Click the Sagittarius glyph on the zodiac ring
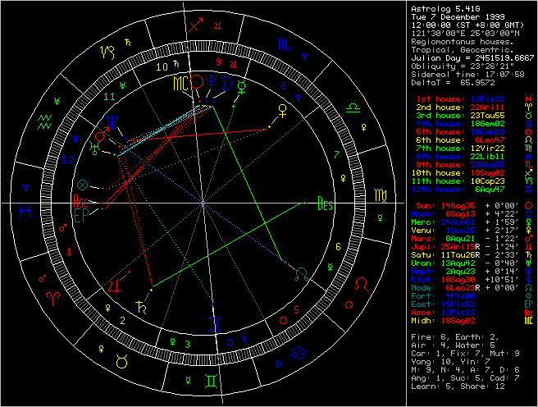The width and height of the screenshot is (538, 407). tap(194, 27)
